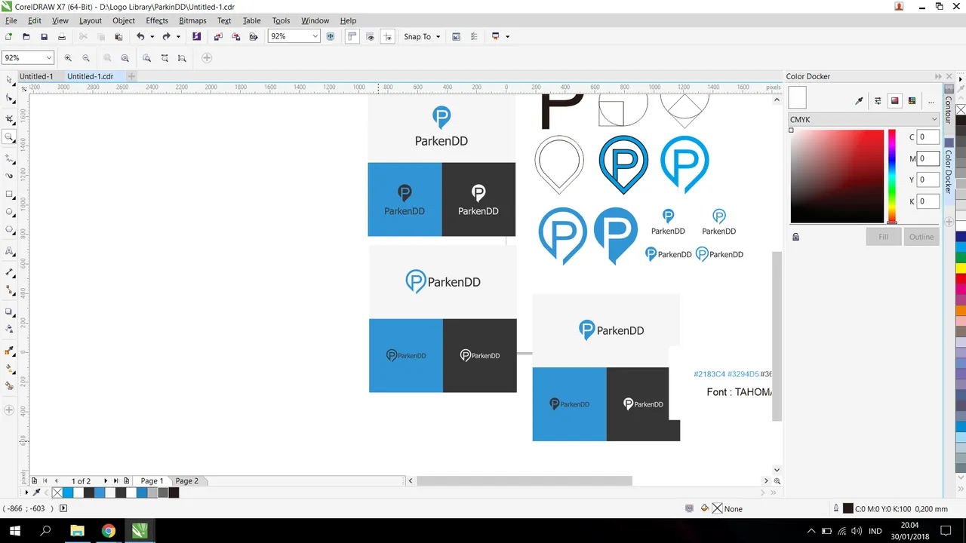966x543 pixels.
Task: Select the Rectangle tool
Action: coord(9,194)
